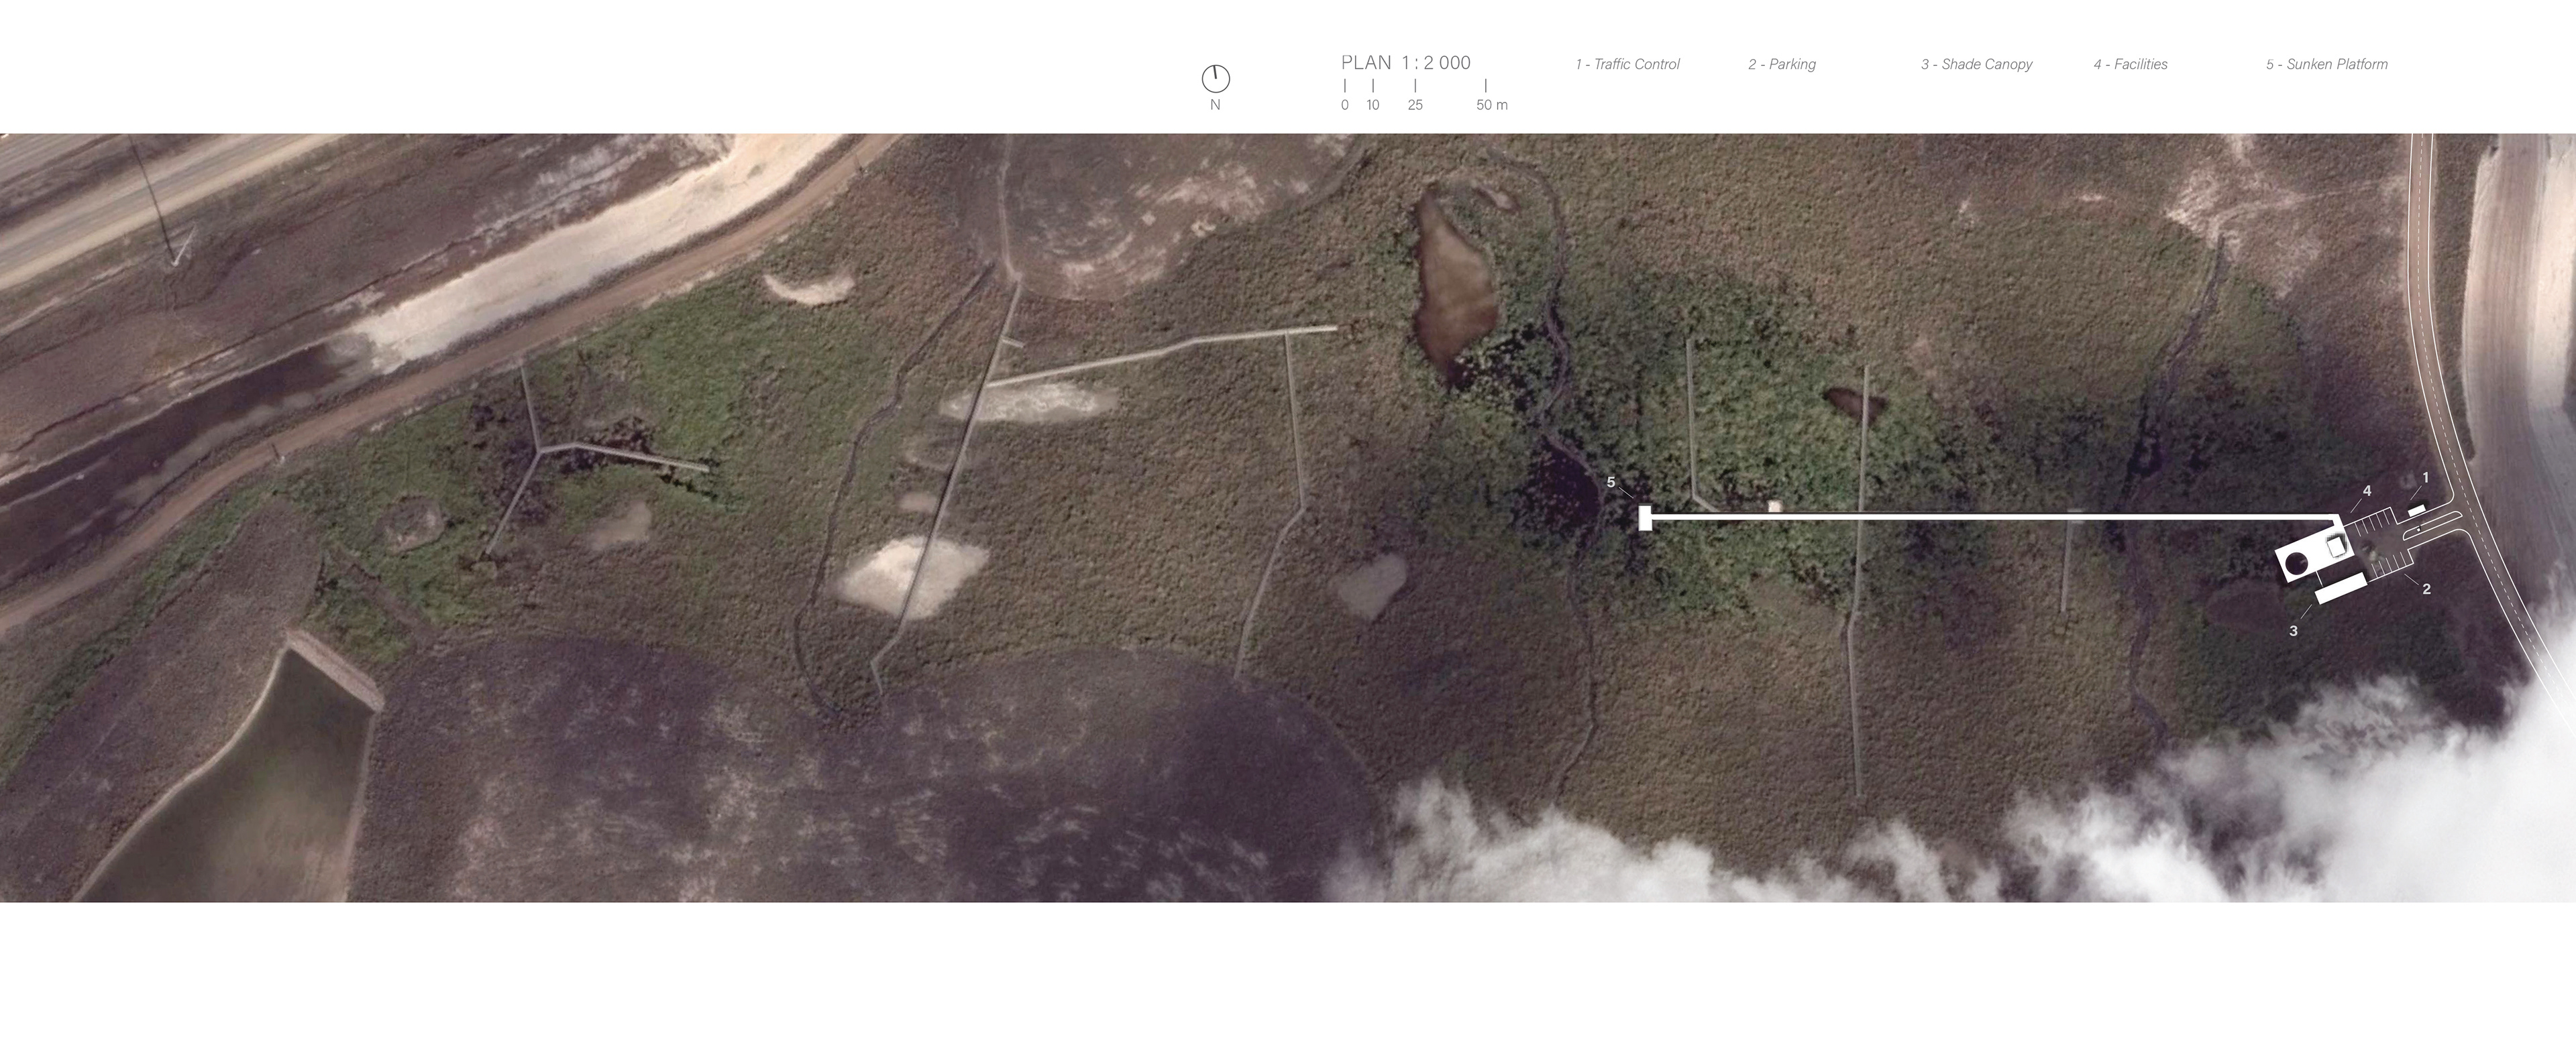The width and height of the screenshot is (2576, 1037).
Task: Click the 'N' label under compass
Action: click(1215, 105)
